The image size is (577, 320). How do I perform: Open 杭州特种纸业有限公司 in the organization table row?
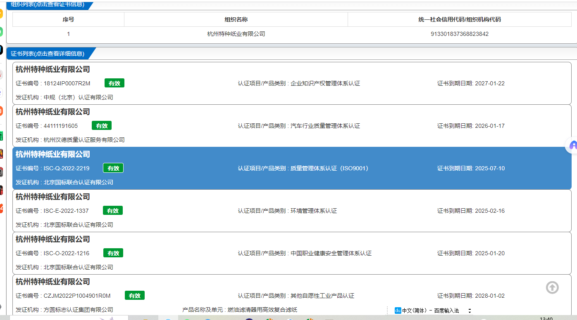coord(236,34)
